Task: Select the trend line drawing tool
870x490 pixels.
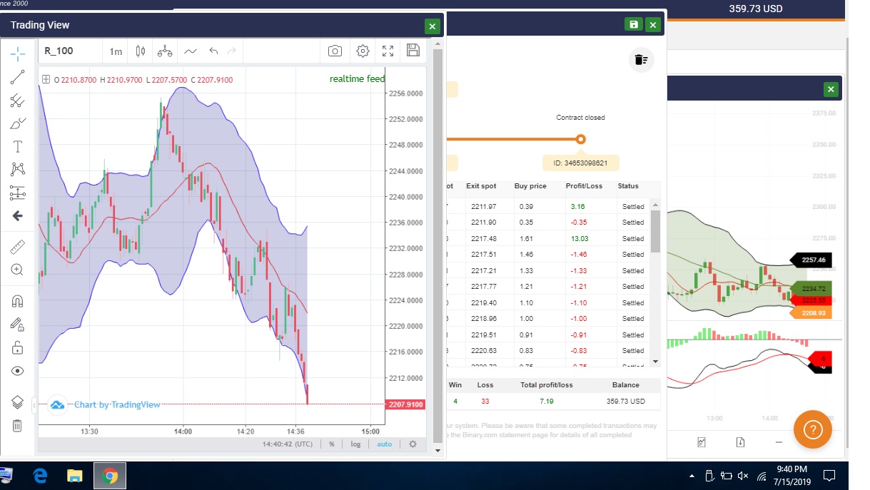Action: pos(18,78)
